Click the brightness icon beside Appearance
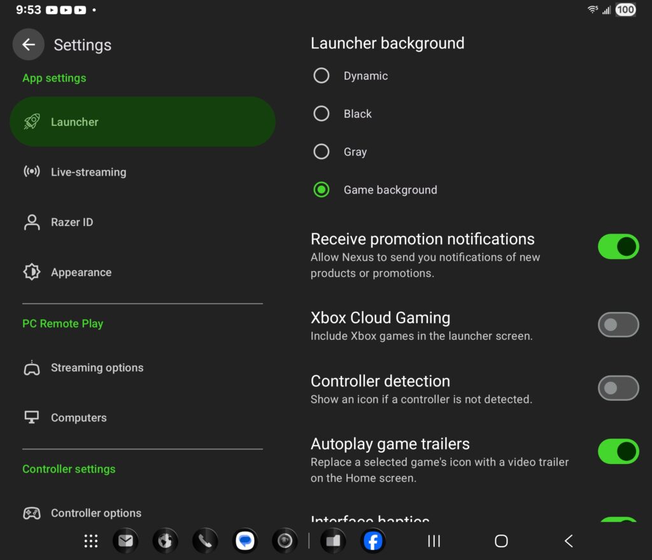The image size is (652, 560). tap(32, 272)
